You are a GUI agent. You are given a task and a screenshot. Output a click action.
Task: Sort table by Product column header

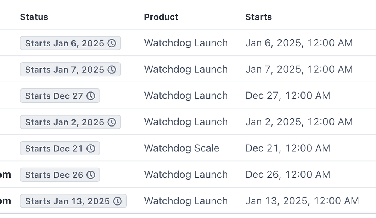point(161,17)
